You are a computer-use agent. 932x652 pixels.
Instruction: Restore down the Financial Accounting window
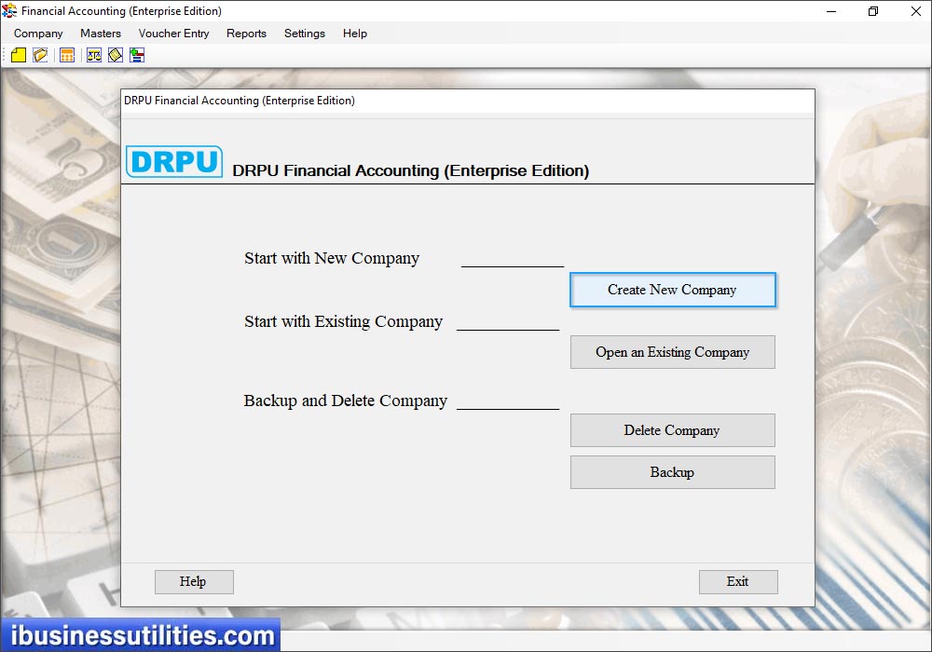point(873,11)
